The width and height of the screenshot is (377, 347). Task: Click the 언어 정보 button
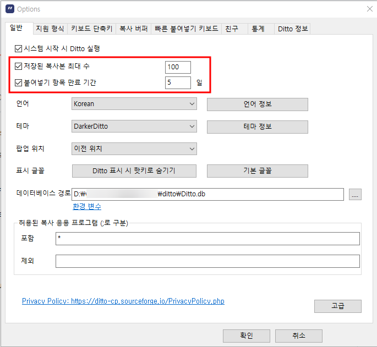click(258, 104)
